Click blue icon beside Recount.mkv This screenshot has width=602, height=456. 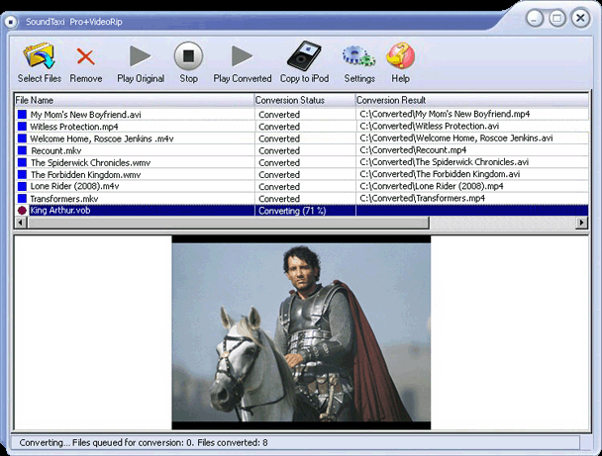tap(22, 150)
